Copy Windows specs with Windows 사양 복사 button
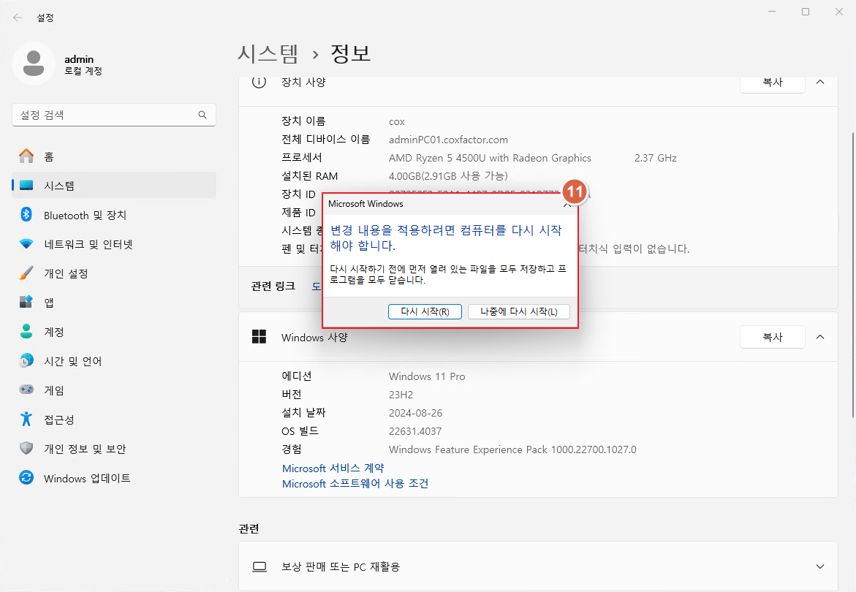 pyautogui.click(x=772, y=337)
